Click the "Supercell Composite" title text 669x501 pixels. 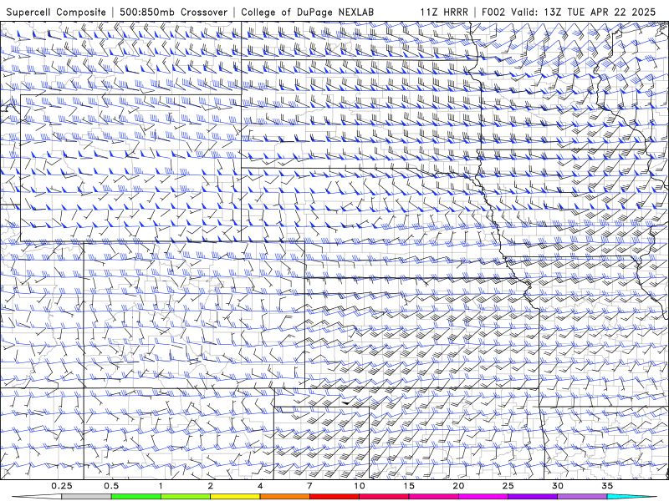coord(56,13)
